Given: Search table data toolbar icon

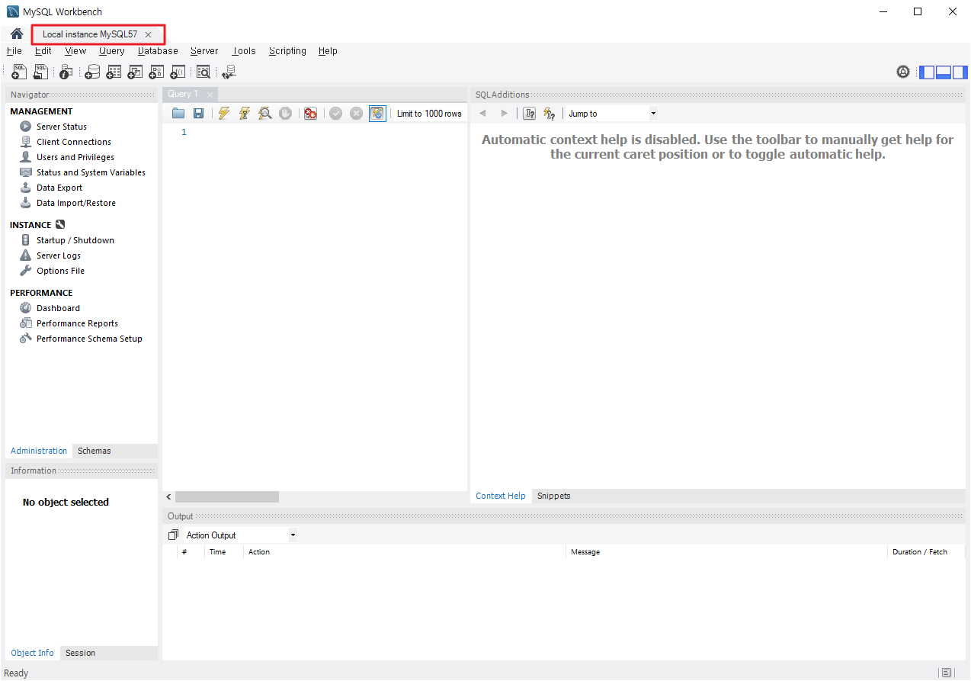Looking at the screenshot, I should point(203,72).
